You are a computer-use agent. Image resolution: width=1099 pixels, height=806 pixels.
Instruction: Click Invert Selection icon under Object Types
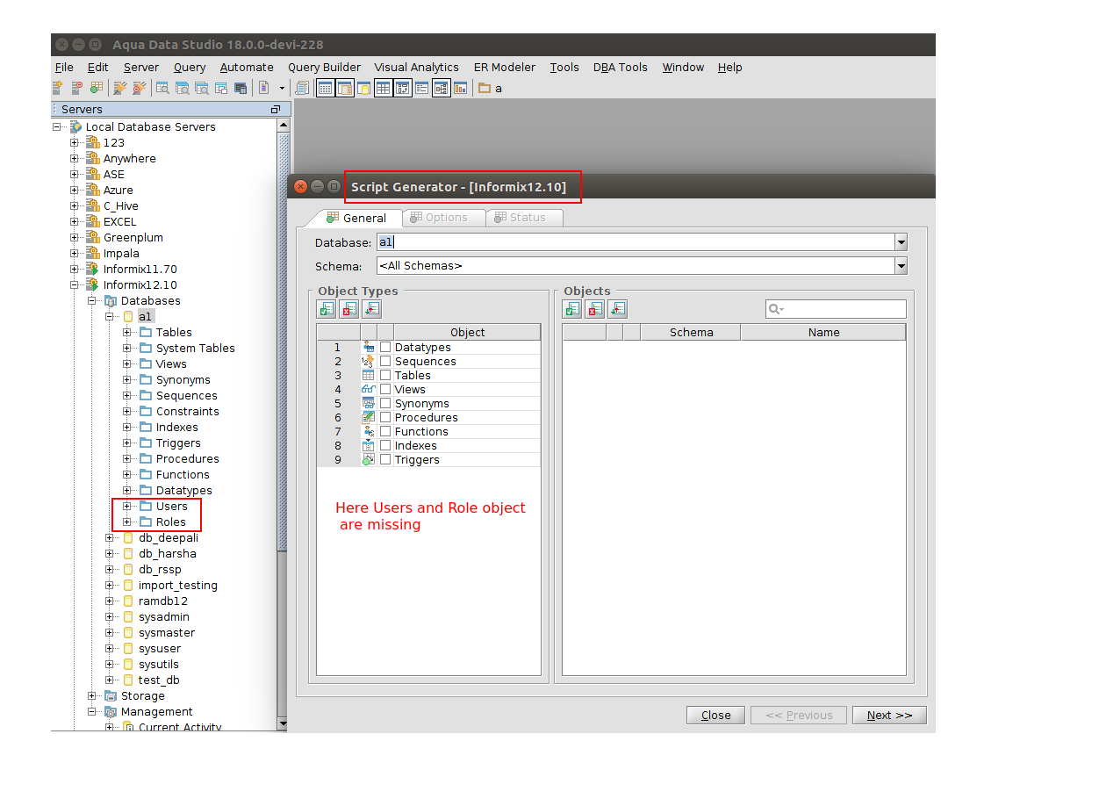(x=372, y=309)
